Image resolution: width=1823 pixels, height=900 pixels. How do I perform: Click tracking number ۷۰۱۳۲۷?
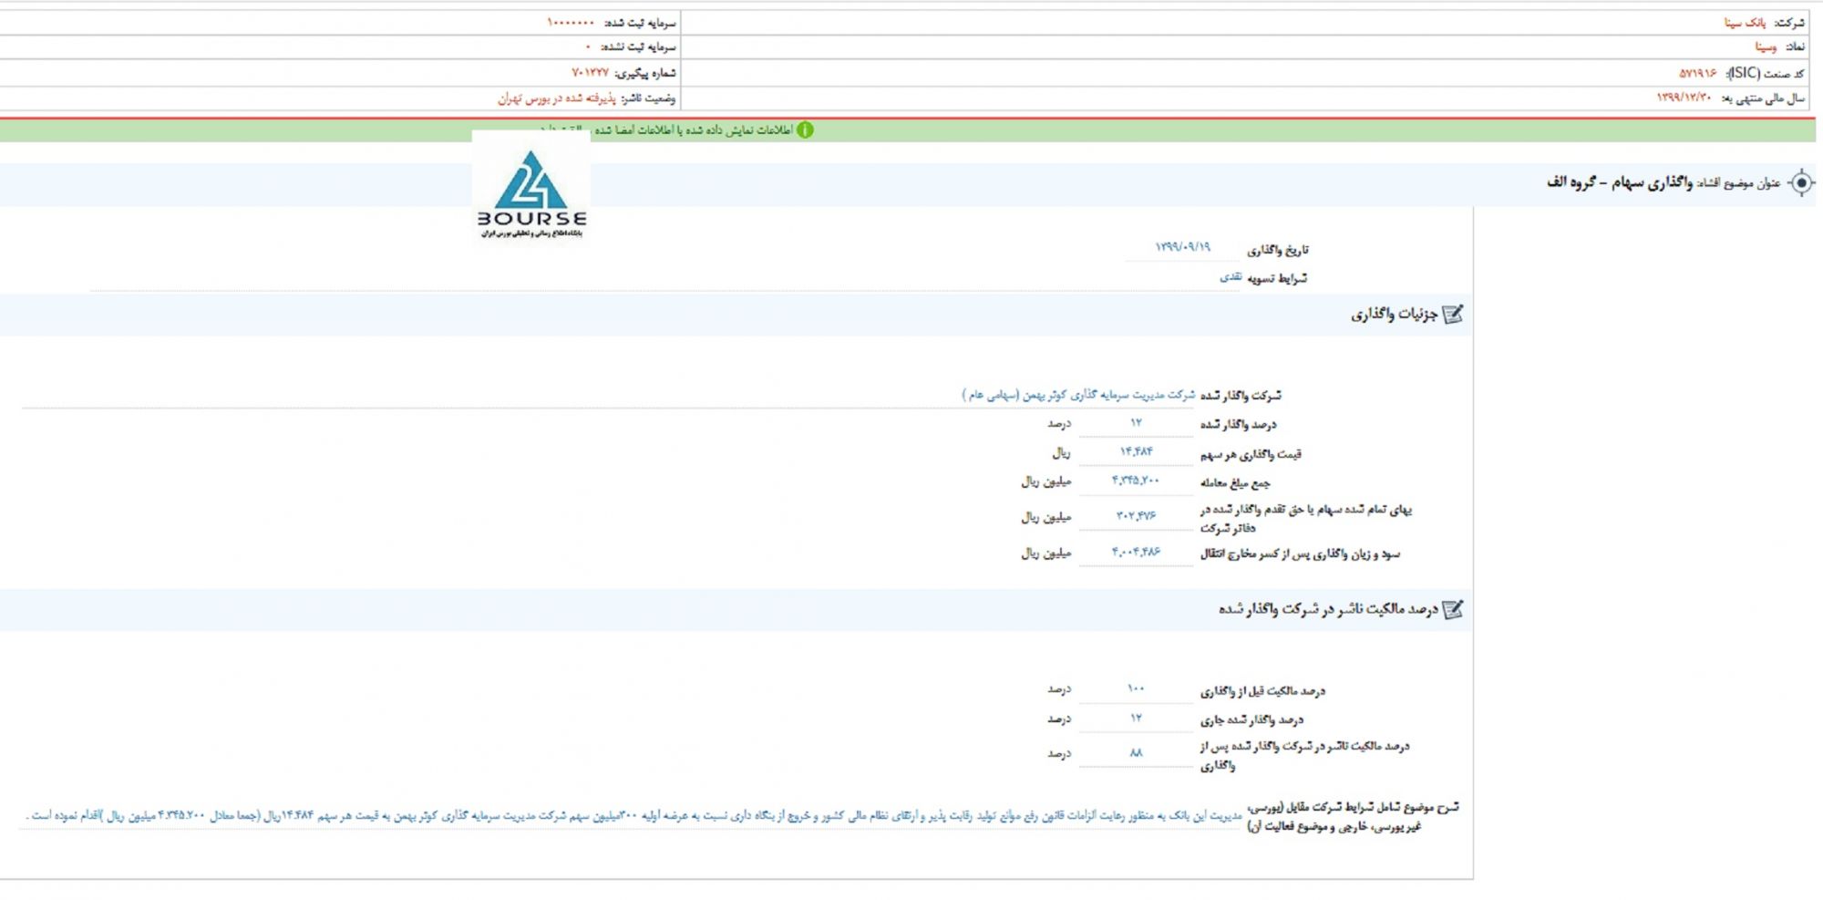click(590, 73)
